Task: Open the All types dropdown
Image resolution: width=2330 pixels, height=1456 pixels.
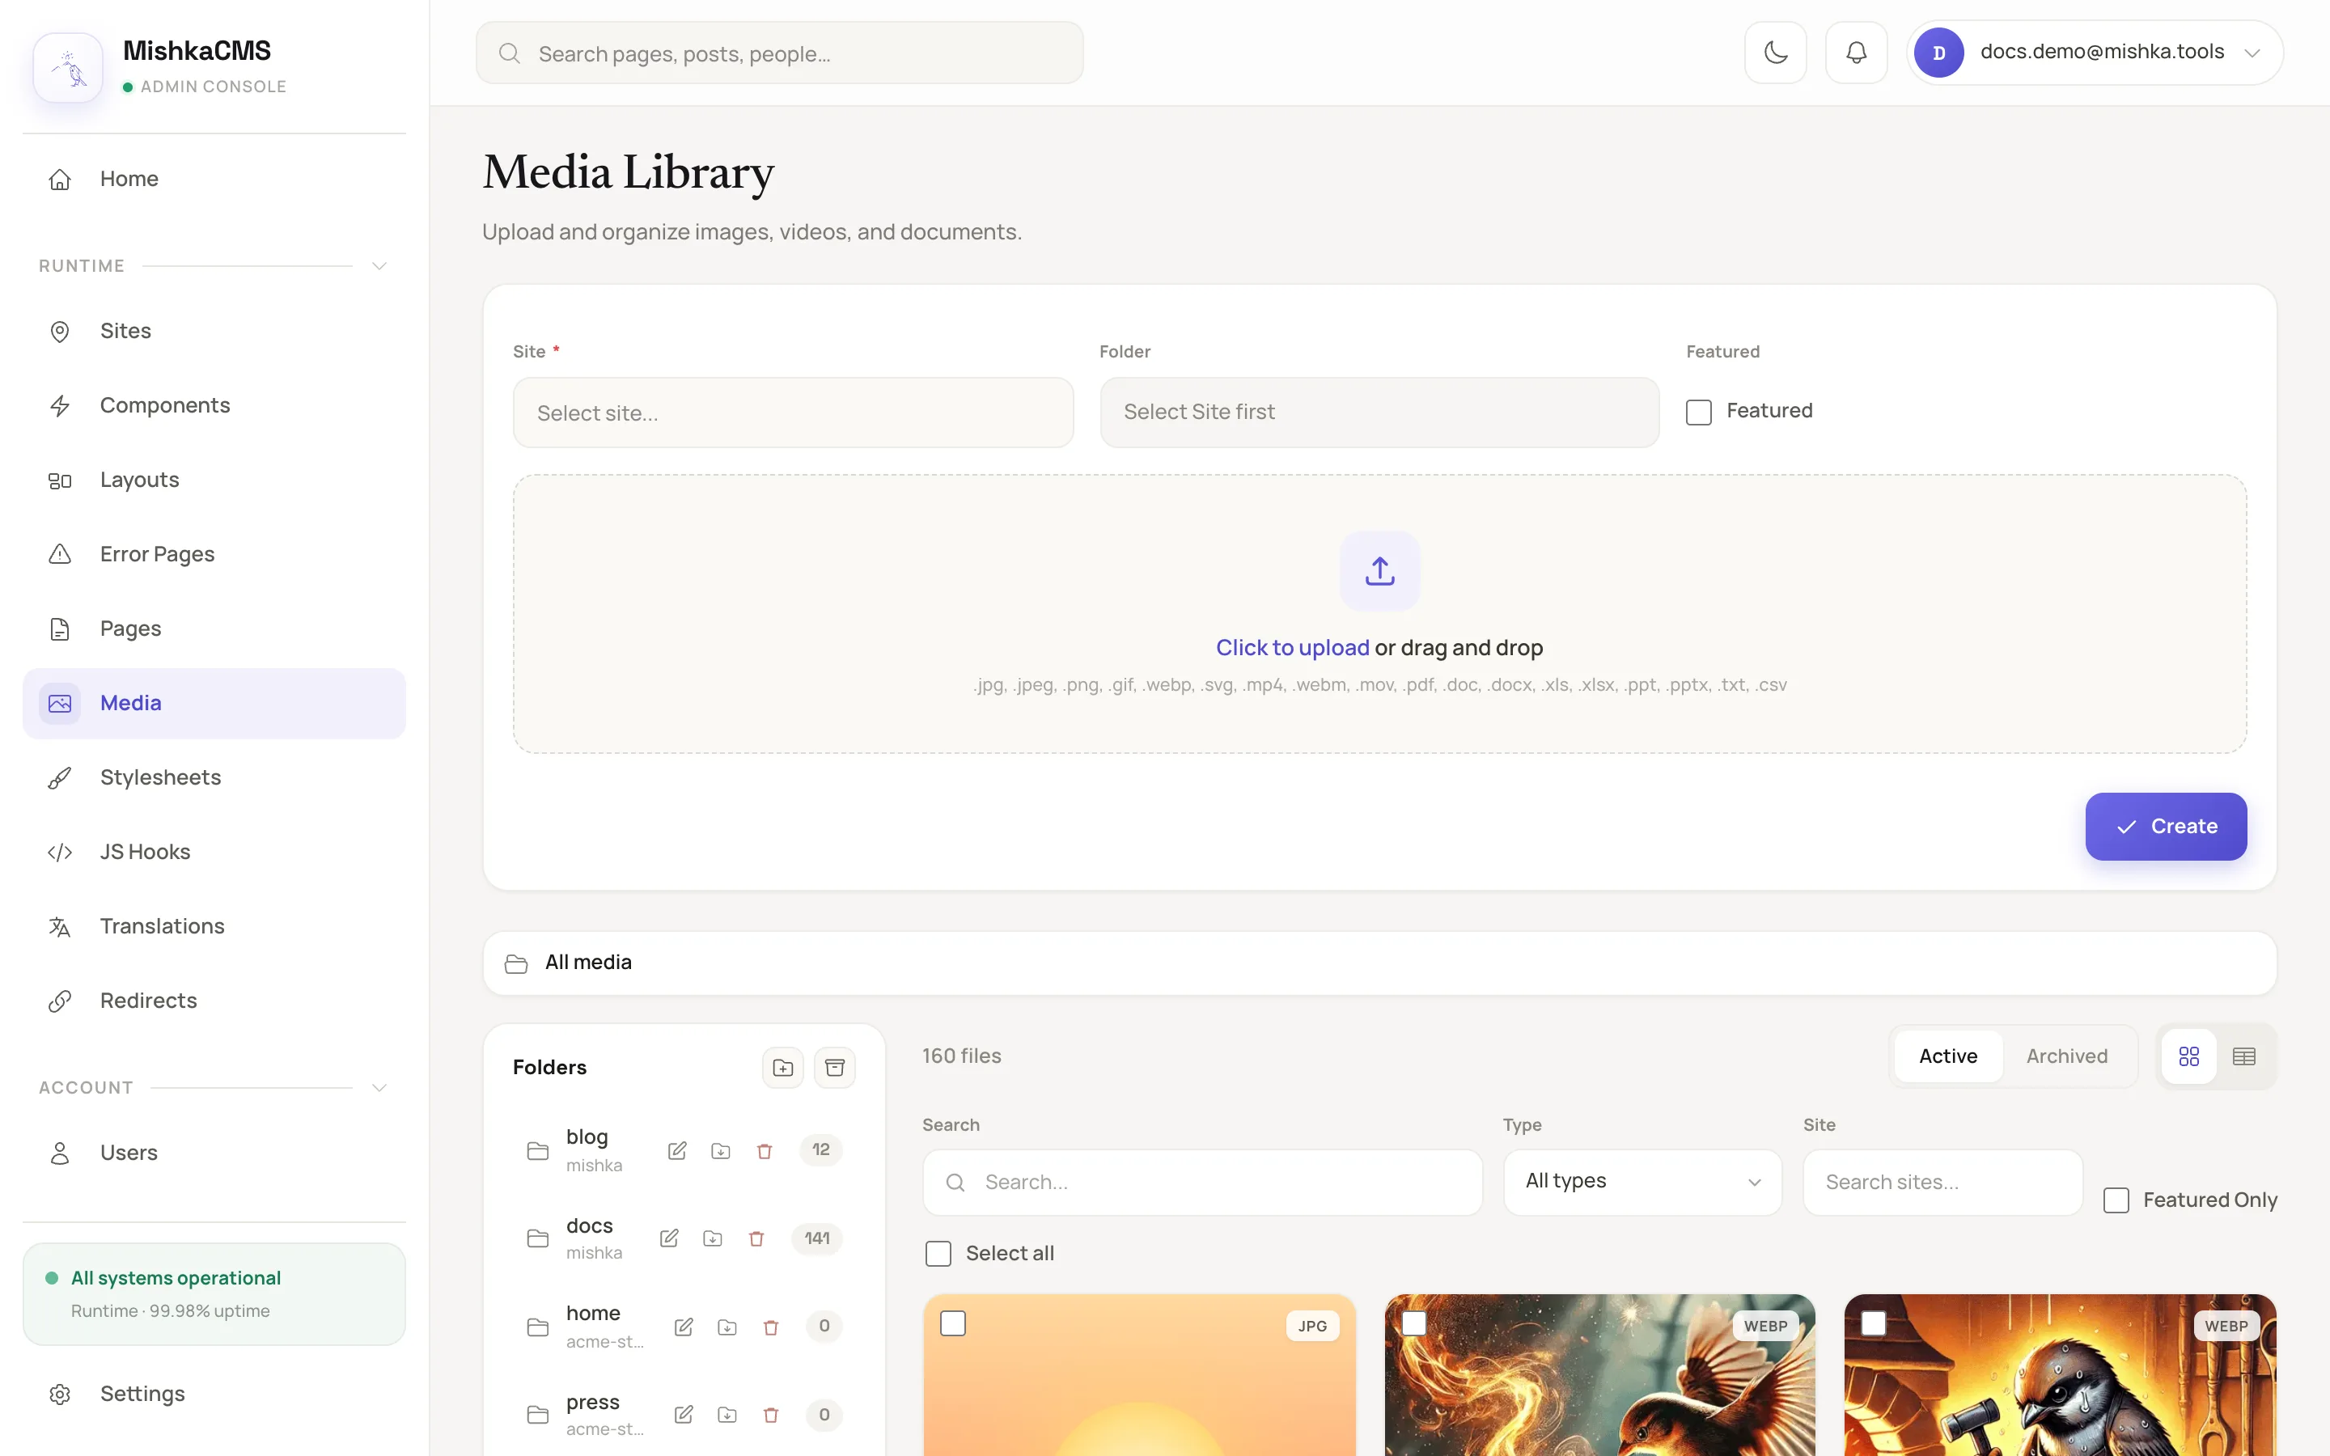Action: (1642, 1182)
